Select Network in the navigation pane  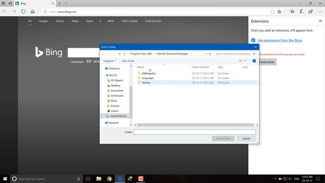pos(114,123)
